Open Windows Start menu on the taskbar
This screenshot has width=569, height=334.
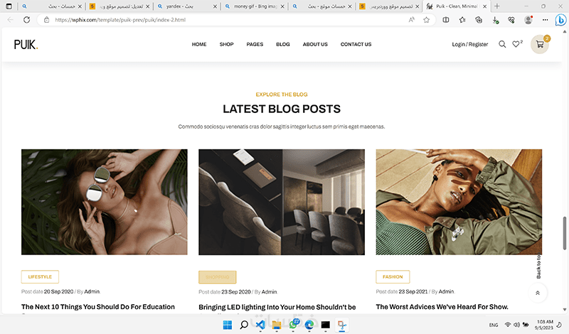pyautogui.click(x=228, y=325)
